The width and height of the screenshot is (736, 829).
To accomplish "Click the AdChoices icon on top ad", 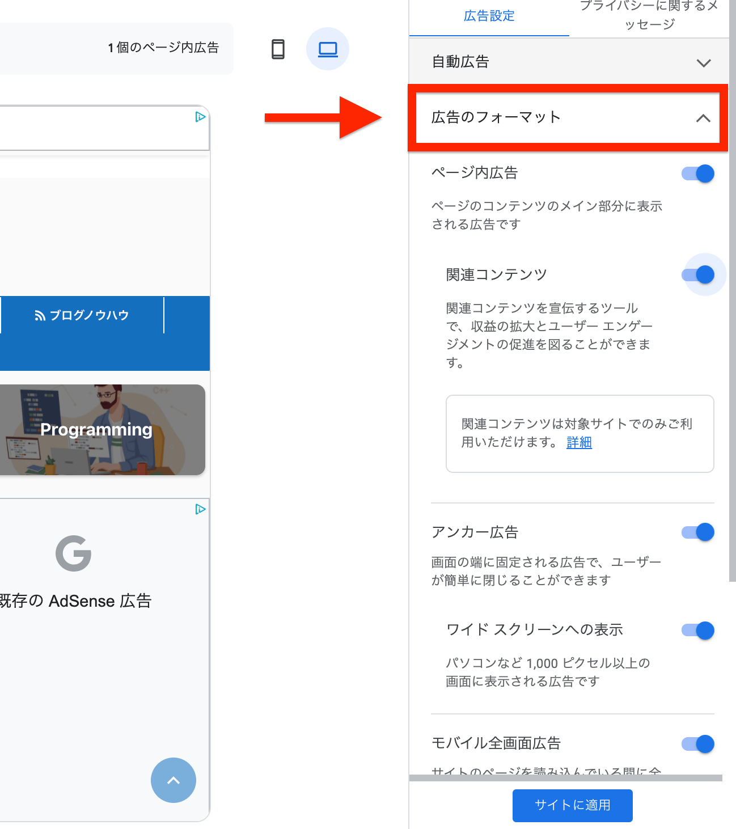I will (200, 117).
